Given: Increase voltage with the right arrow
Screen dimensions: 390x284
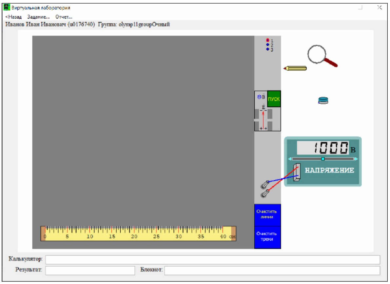Looking at the screenshot, I should (x=356, y=159).
